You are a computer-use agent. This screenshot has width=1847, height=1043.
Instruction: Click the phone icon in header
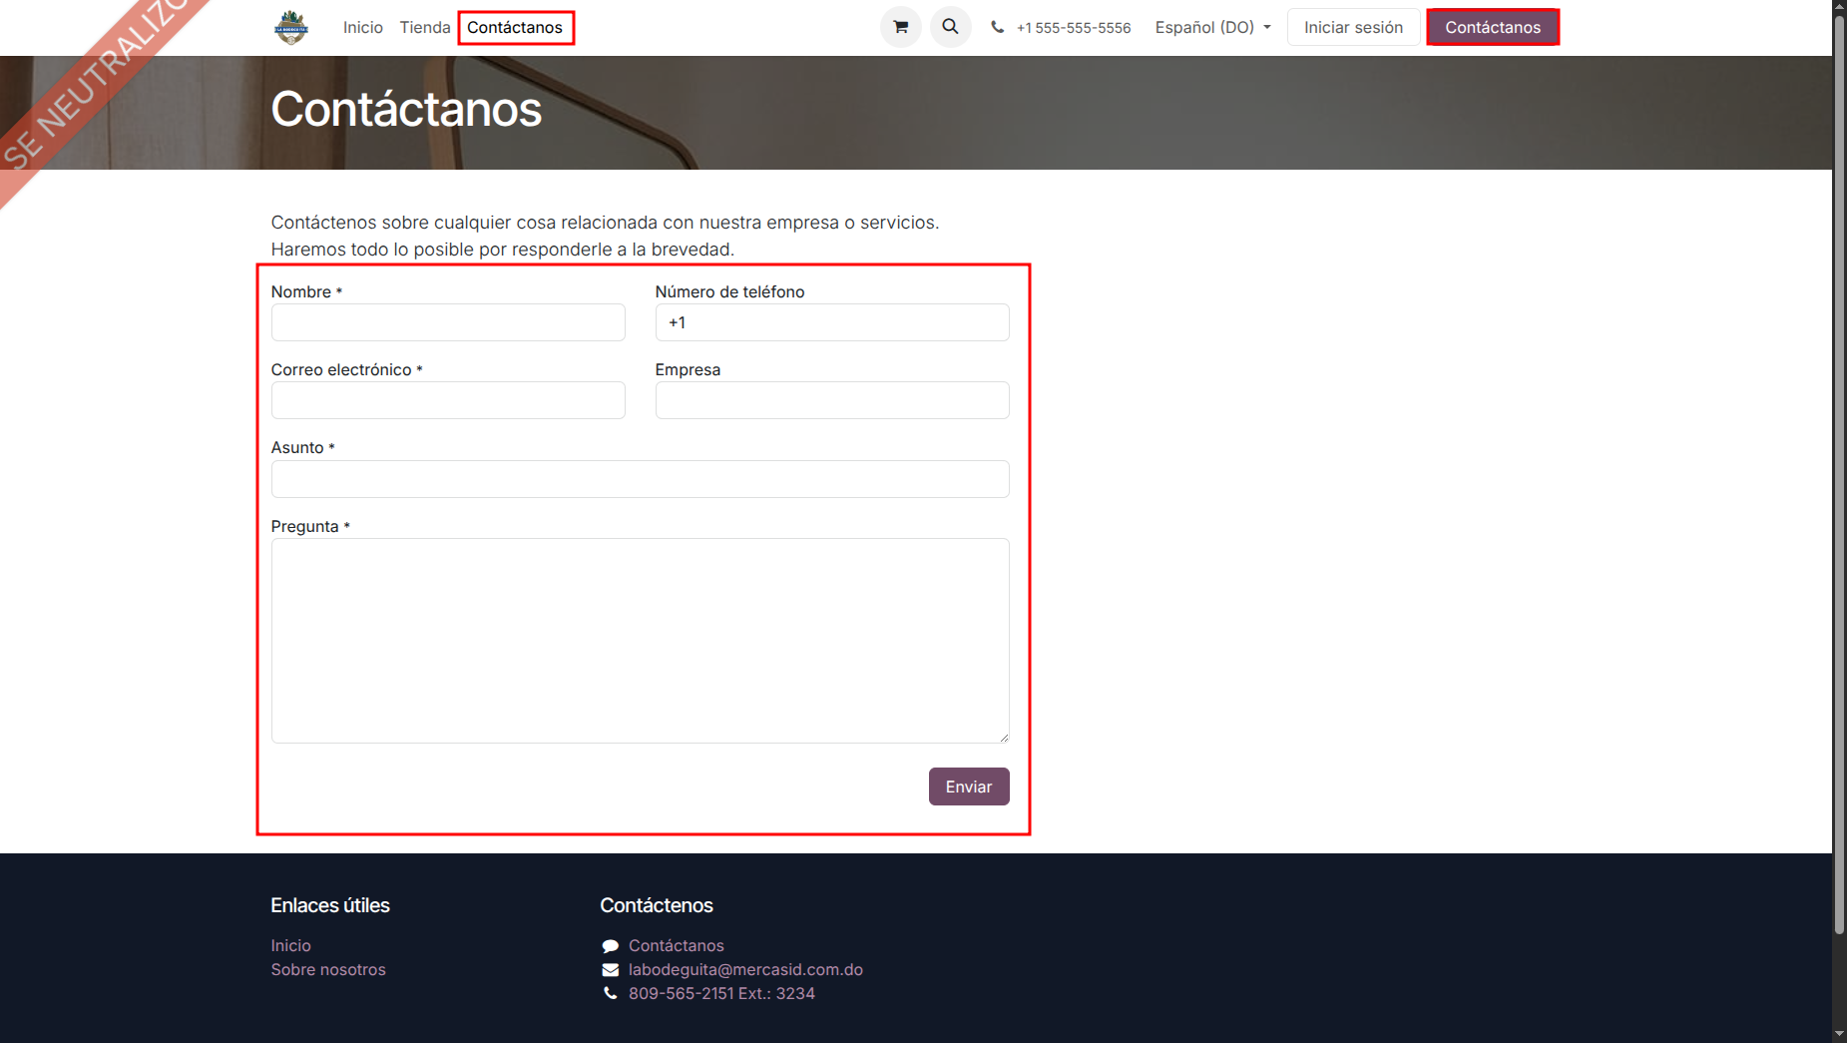(x=997, y=28)
